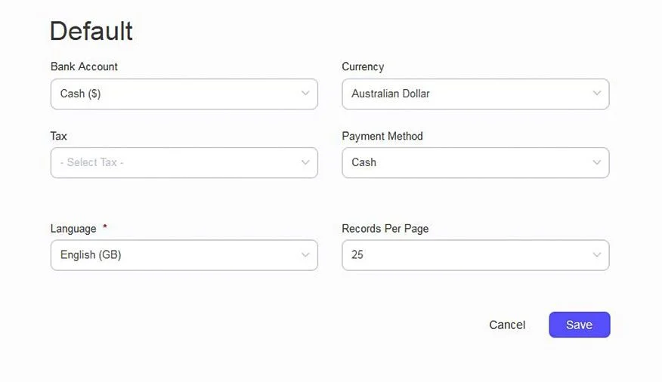
Task: Open the dropdown showing Cash ($)
Action: [174, 94]
